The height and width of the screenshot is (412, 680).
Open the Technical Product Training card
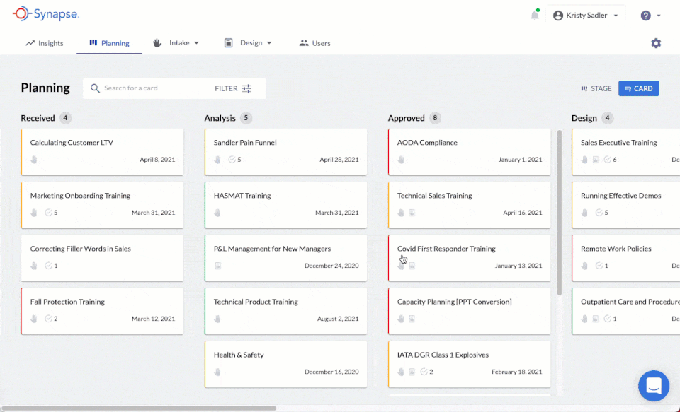pos(285,311)
